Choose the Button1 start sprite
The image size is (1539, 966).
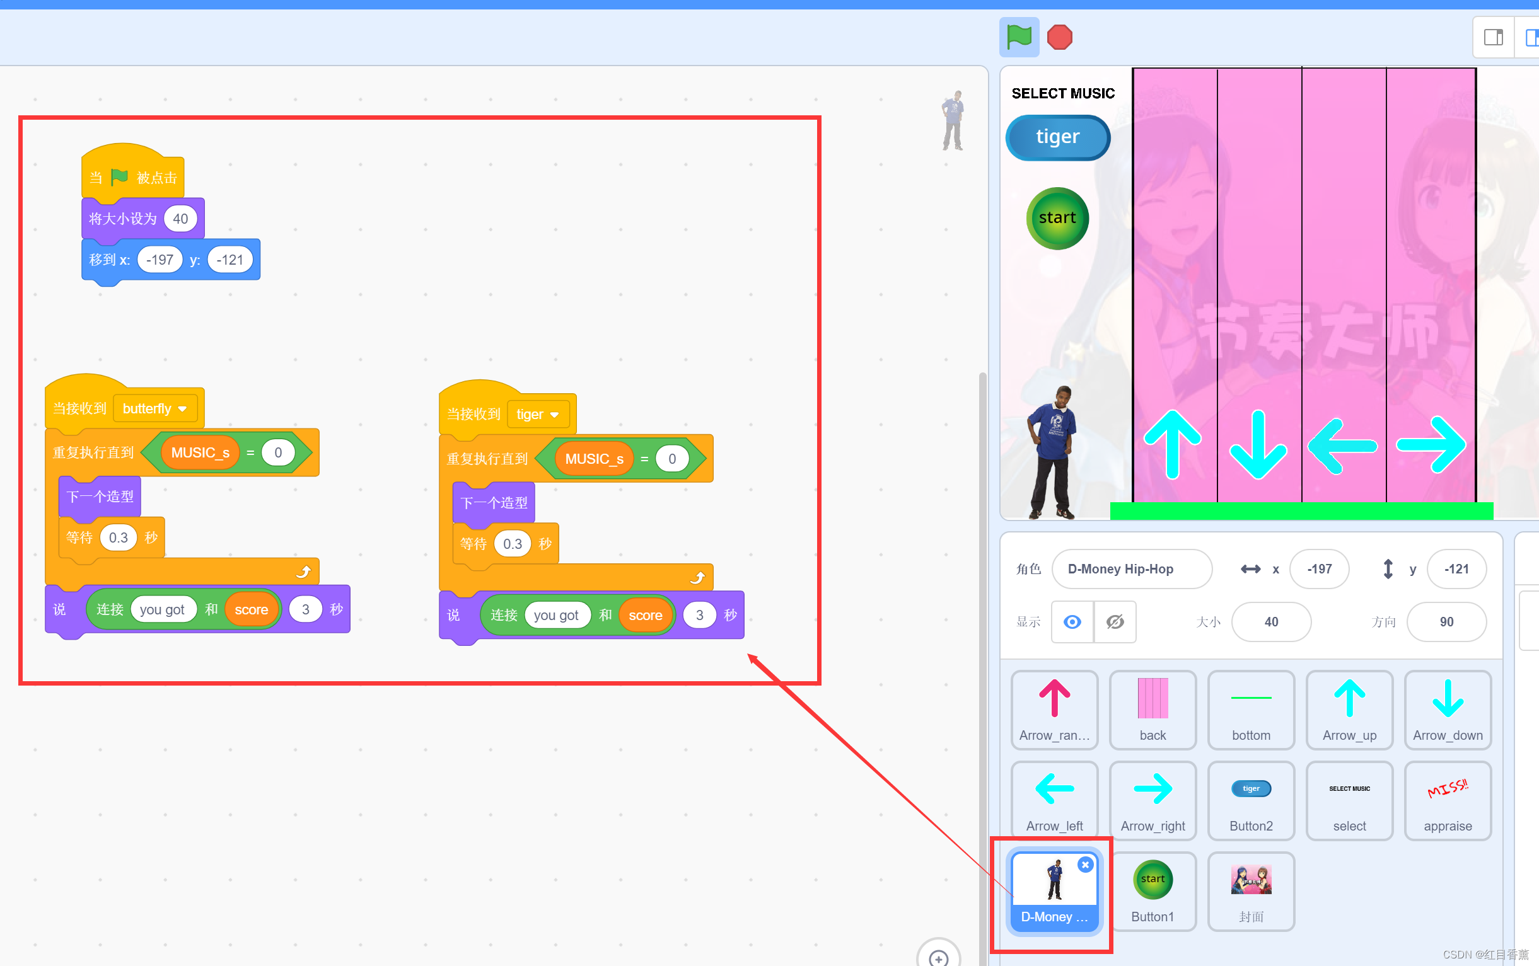(1153, 890)
